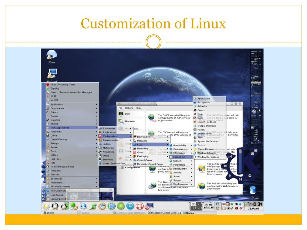
Task: Click the small blue lock icon in panel
Action: click(x=218, y=204)
